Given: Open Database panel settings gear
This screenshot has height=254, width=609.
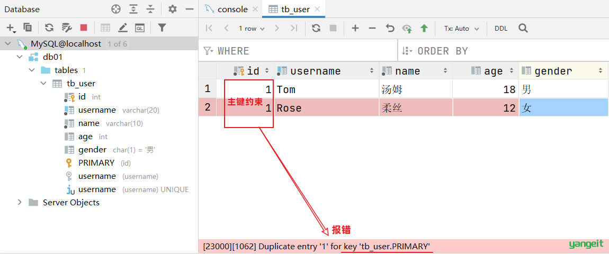Looking at the screenshot, I should 173,10.
